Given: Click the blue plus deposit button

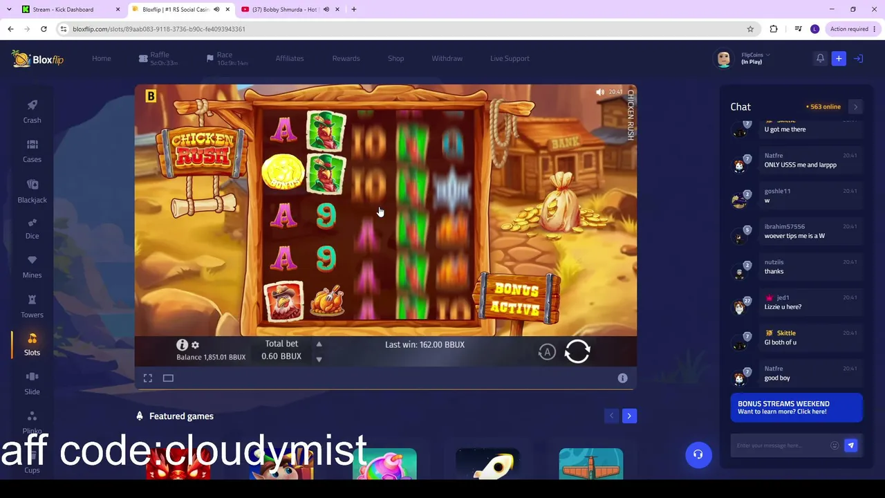Looking at the screenshot, I should [x=839, y=59].
